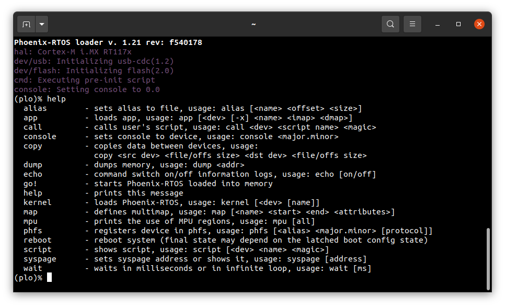Click the "~" window title
This screenshot has width=505, height=307.
tap(254, 24)
